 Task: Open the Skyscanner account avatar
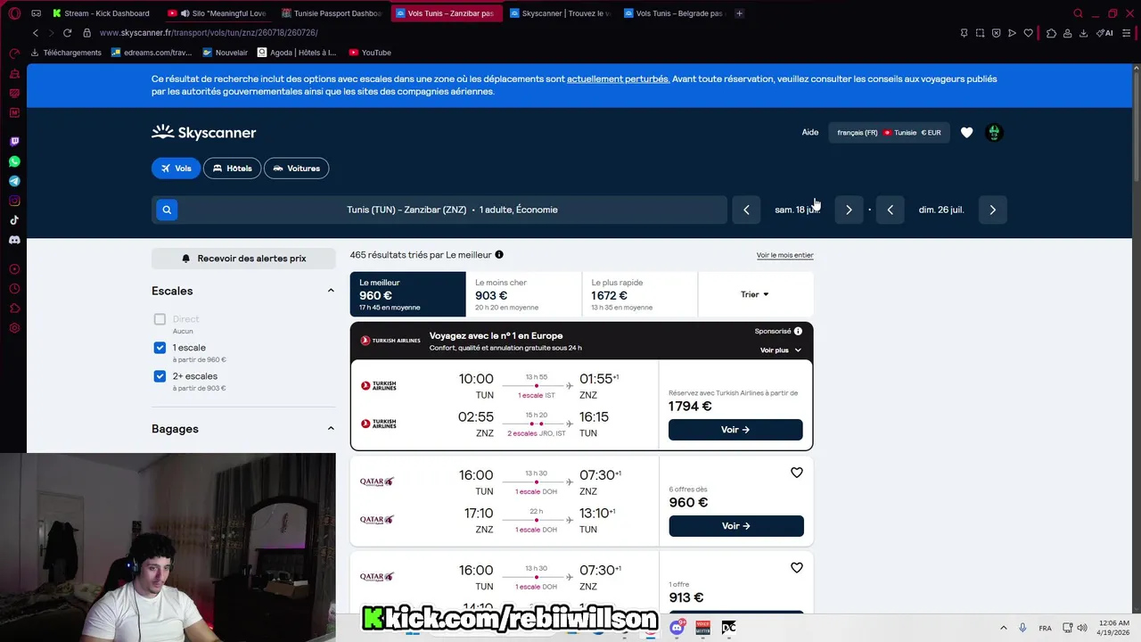[994, 133]
